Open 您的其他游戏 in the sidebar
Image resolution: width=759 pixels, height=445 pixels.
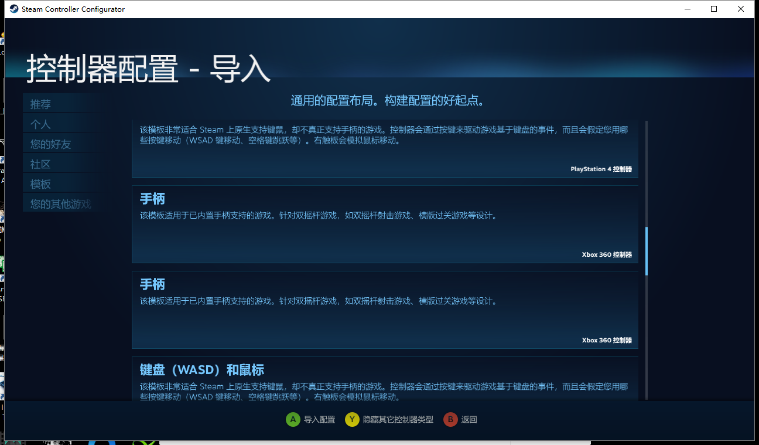59,203
